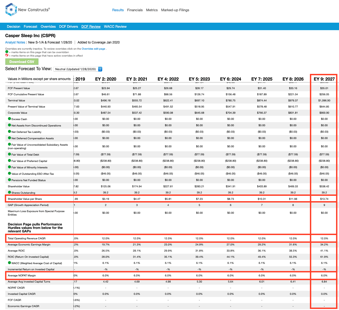Open the Analyst Notes link
339x310 pixels.
15,42
